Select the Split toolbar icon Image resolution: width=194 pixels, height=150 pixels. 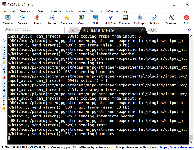[96, 20]
